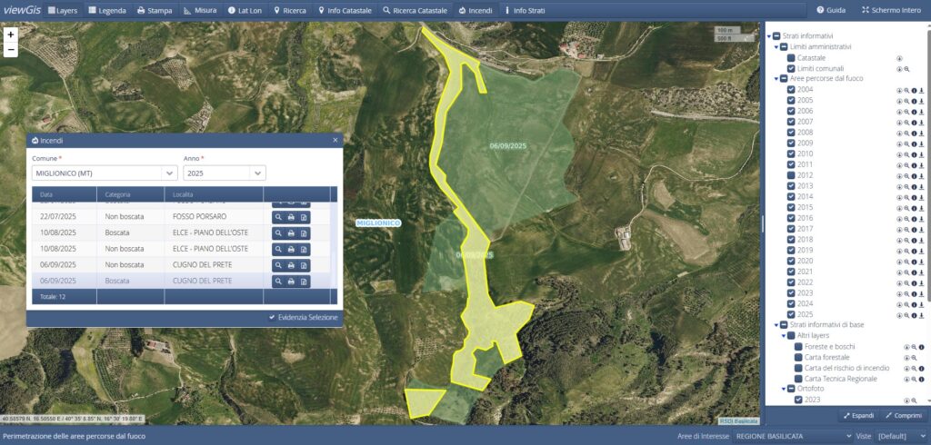The width and height of the screenshot is (931, 445).
Task: Open the Aree di Interesse selector
Action: point(790,437)
